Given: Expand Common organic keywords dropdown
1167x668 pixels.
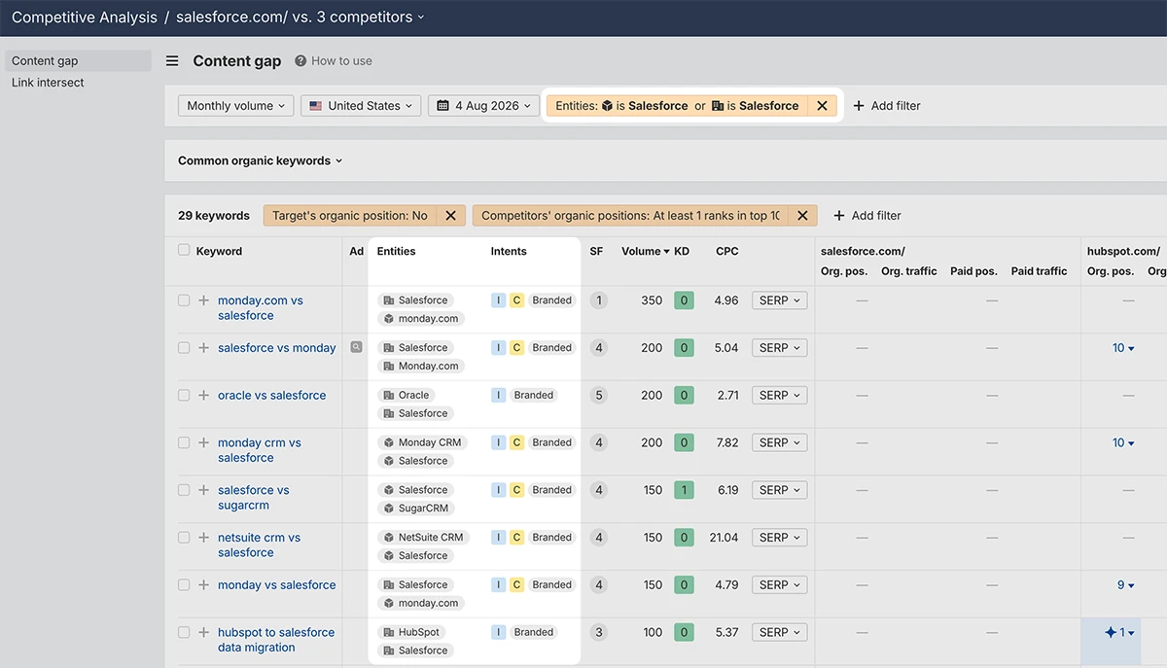Looking at the screenshot, I should click(261, 161).
